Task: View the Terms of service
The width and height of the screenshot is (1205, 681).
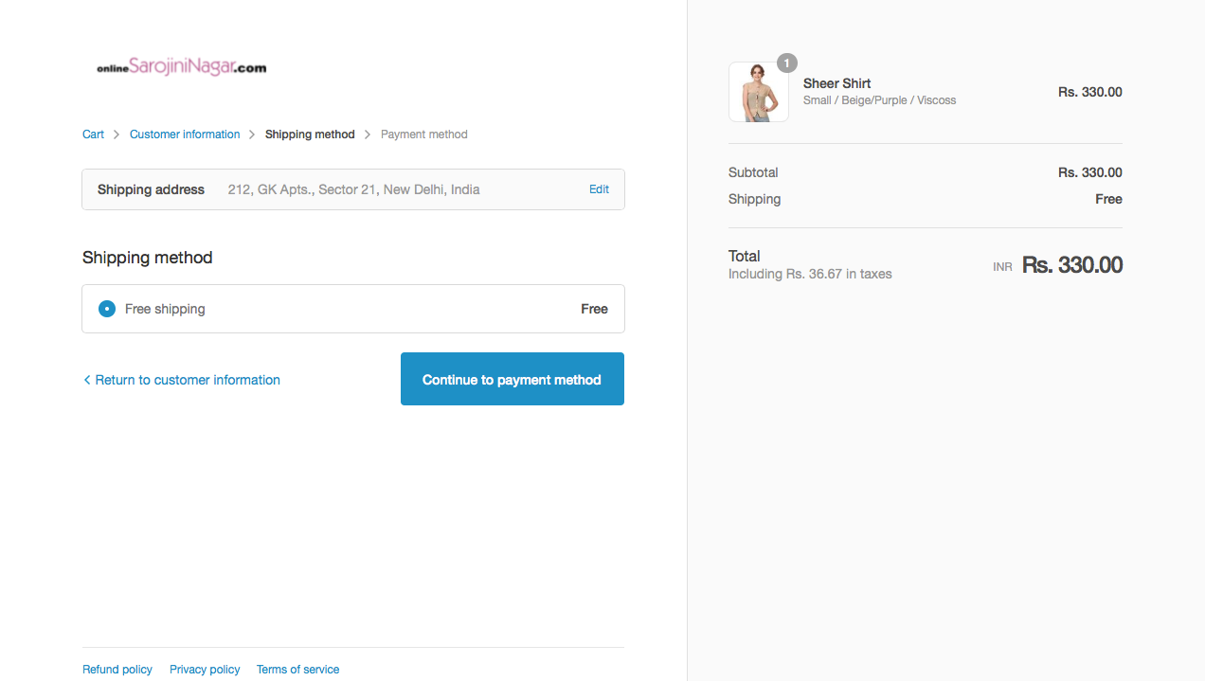Action: (297, 670)
